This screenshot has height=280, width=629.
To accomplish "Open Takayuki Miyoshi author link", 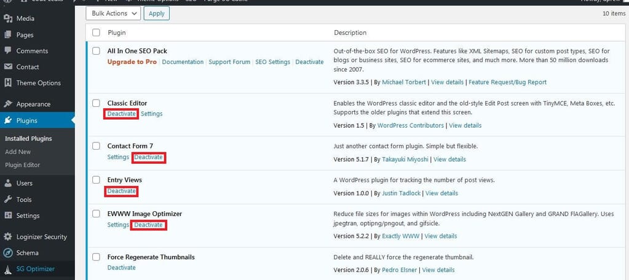I will click(x=405, y=160).
